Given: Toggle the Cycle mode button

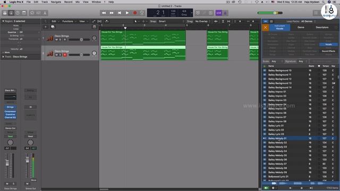Looking at the screenshot, I should tap(142, 13).
